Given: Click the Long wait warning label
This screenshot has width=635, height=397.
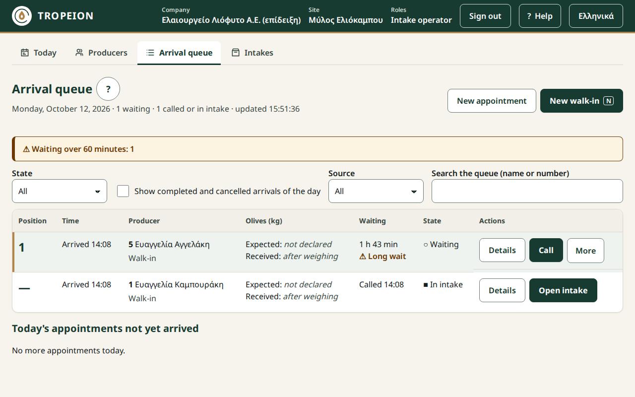Looking at the screenshot, I should click(x=382, y=256).
